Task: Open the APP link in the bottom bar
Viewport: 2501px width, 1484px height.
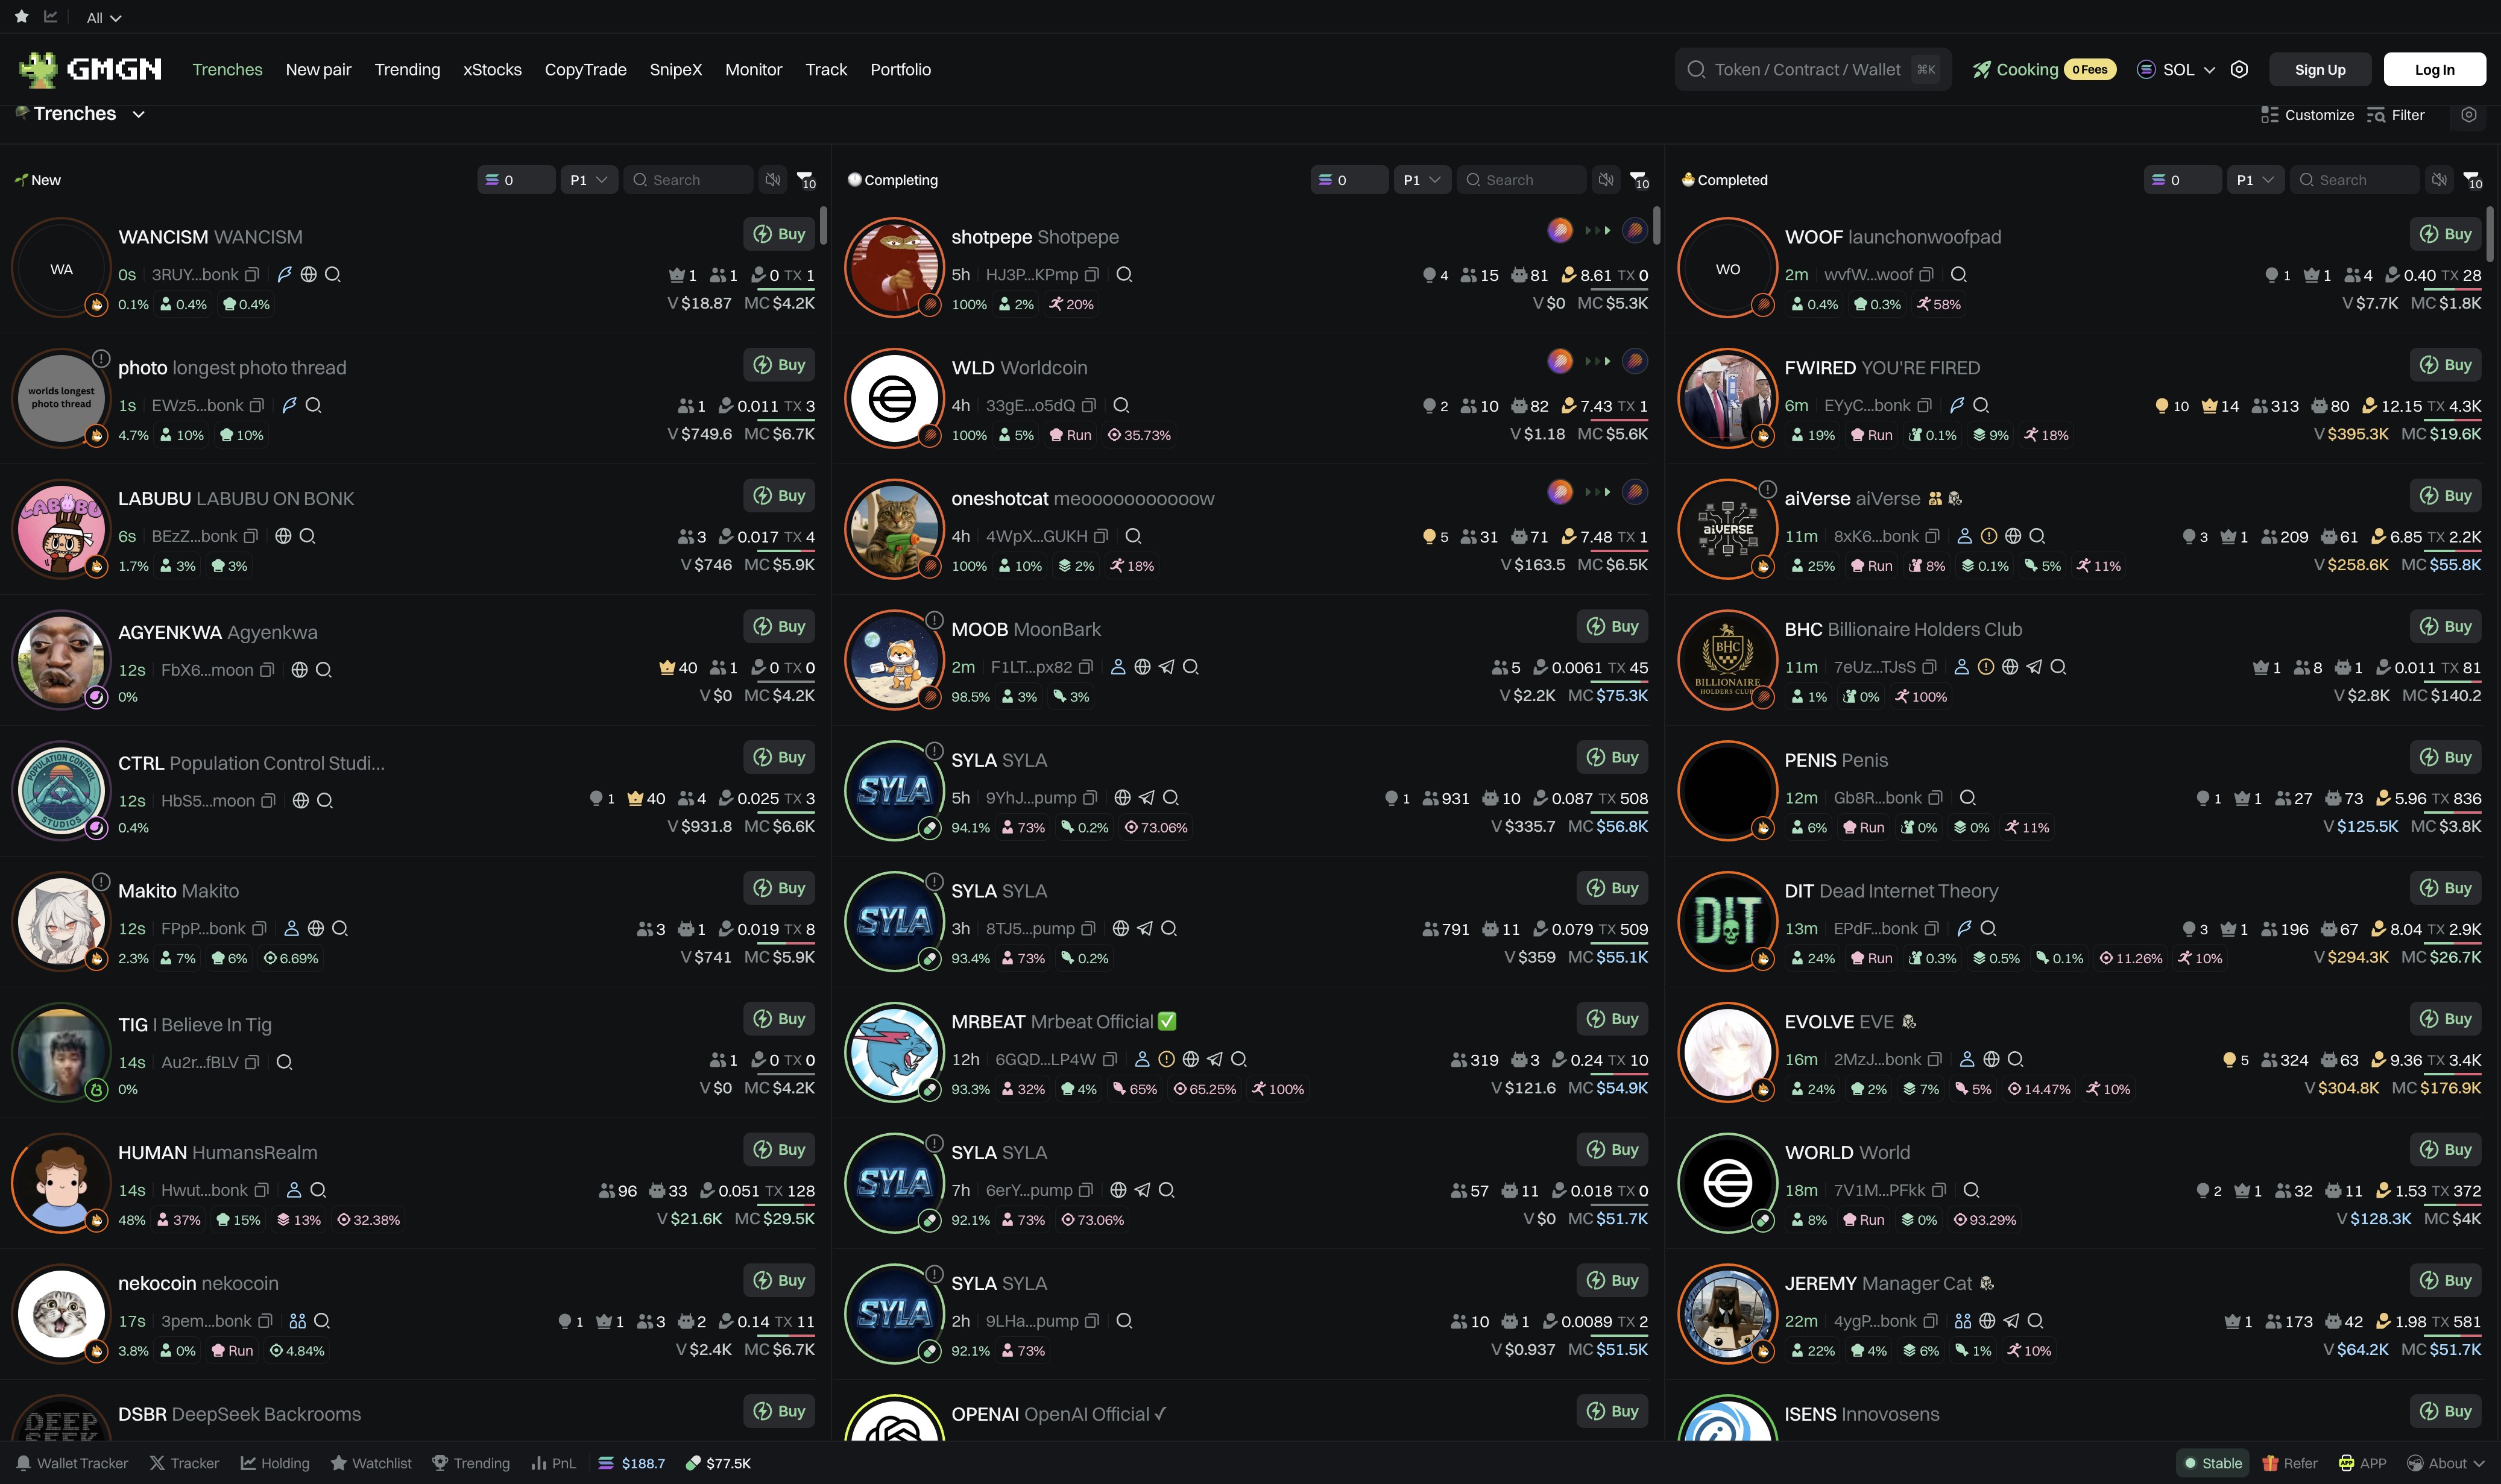Action: pos(2362,1463)
